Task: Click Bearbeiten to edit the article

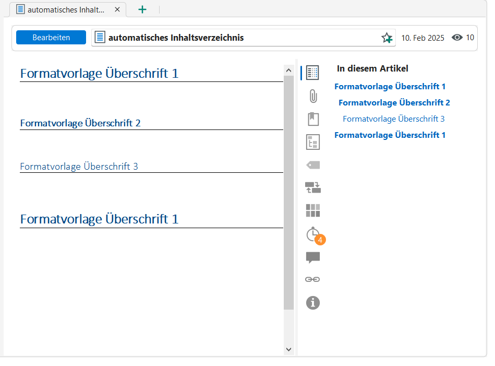Action: [51, 38]
